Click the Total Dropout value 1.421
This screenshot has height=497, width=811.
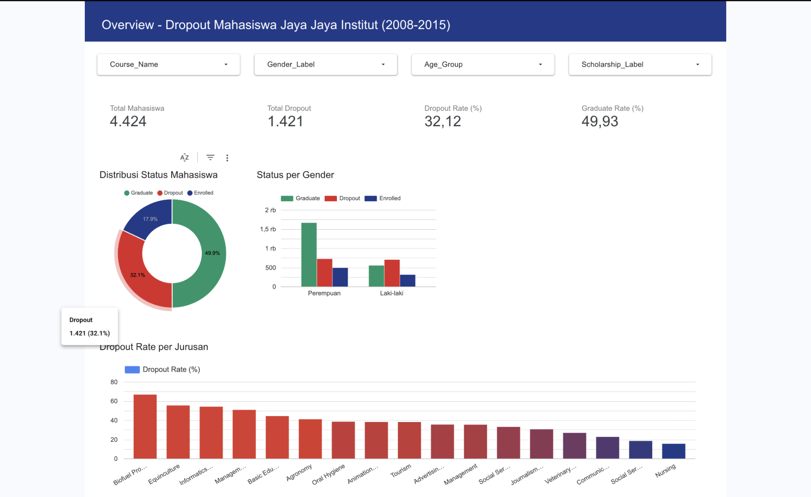pos(285,121)
